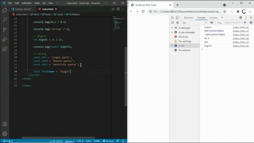Split the editor to the right
254x143 pixels.
[118, 9]
